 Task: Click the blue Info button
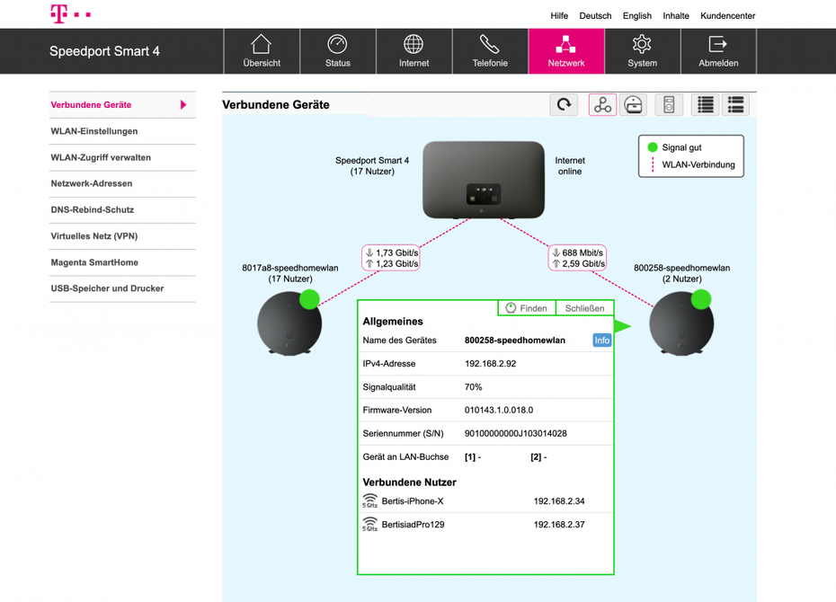(601, 341)
